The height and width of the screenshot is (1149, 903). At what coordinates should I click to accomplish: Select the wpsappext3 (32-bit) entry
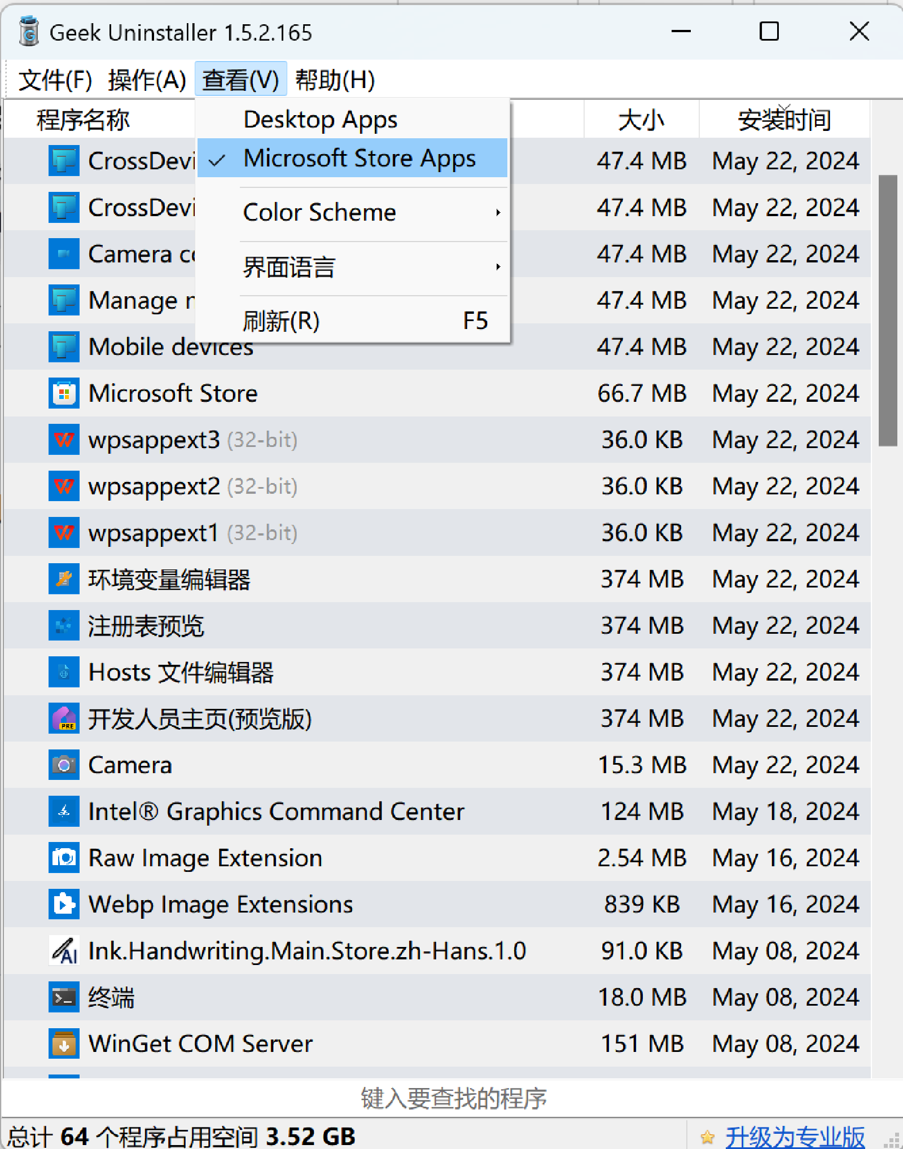point(193,440)
